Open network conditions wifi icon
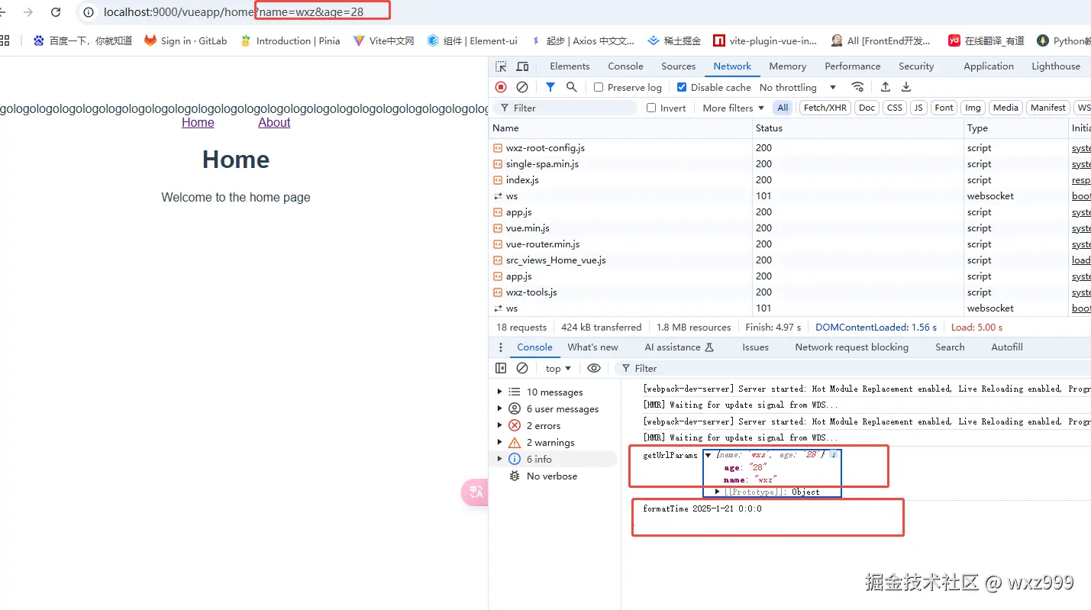Viewport: 1091px width, 610px height. [857, 87]
